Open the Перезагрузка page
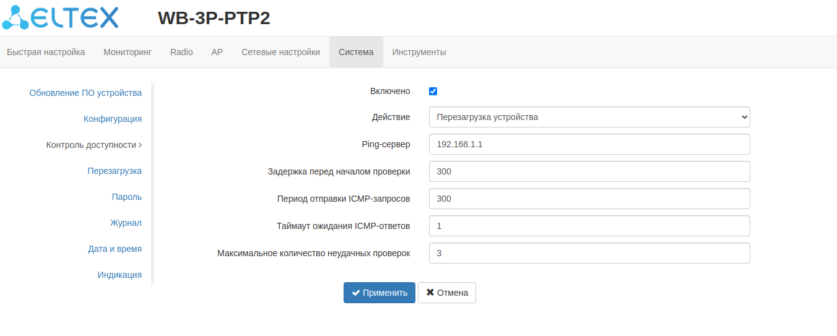 115,171
